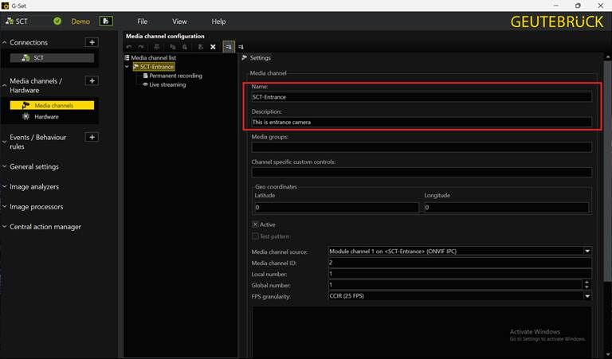612x359 pixels.
Task: Toggle the Test pattern checkbox
Action: coord(255,236)
